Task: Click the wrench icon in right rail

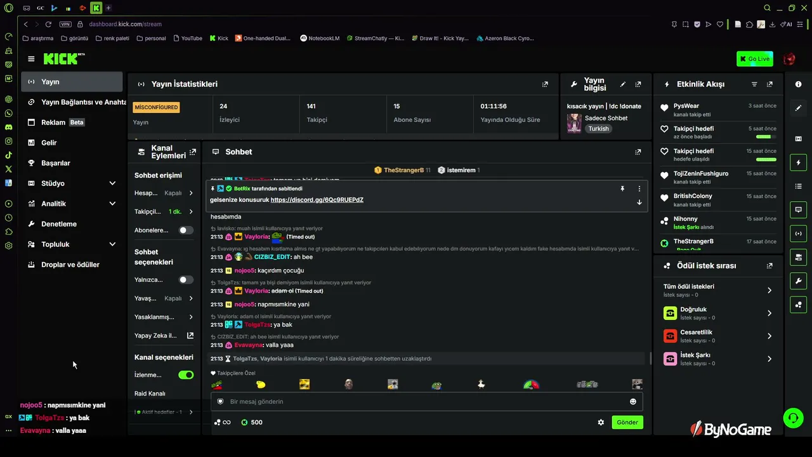Action: pyautogui.click(x=798, y=281)
